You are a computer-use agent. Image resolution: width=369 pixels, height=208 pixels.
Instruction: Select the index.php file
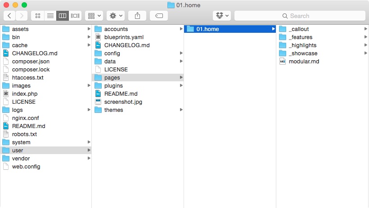pos(25,94)
